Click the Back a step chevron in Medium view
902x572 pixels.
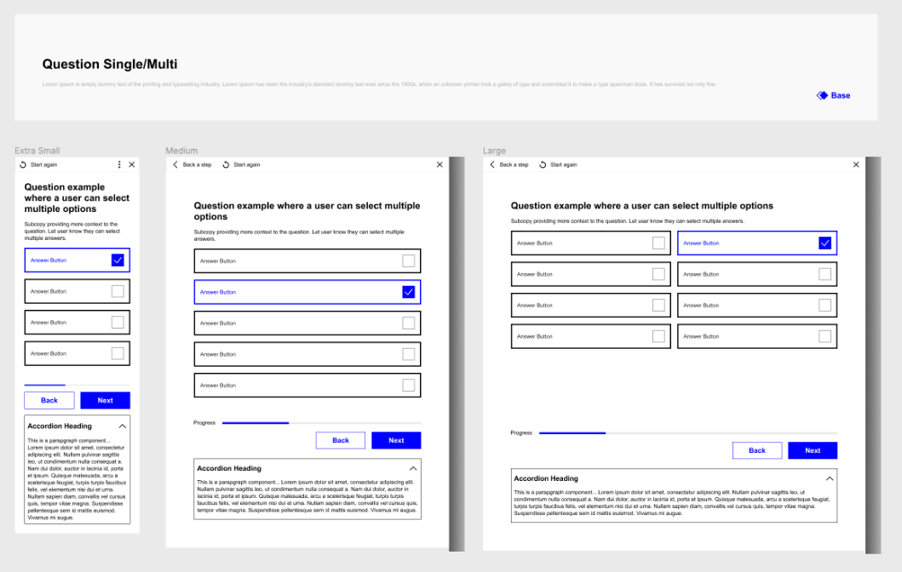[x=175, y=164]
